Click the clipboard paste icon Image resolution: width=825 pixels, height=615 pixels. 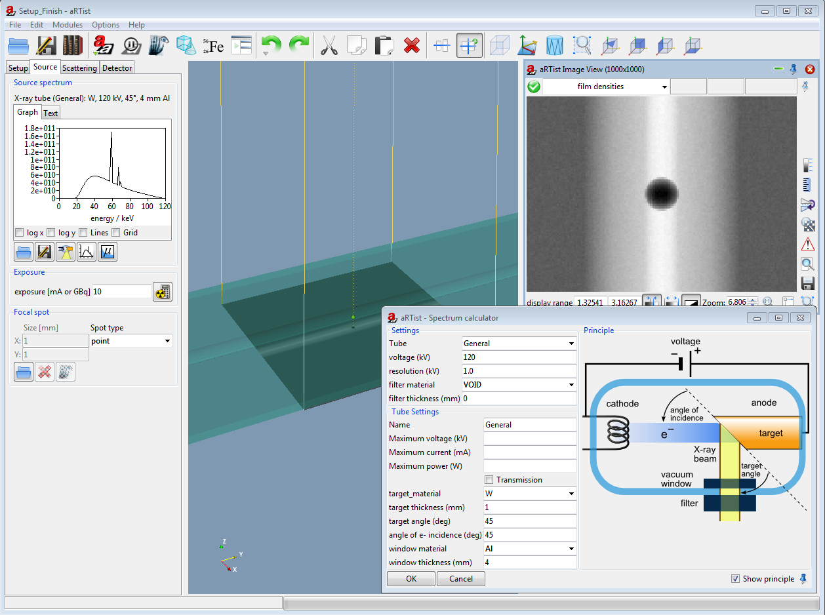(384, 46)
